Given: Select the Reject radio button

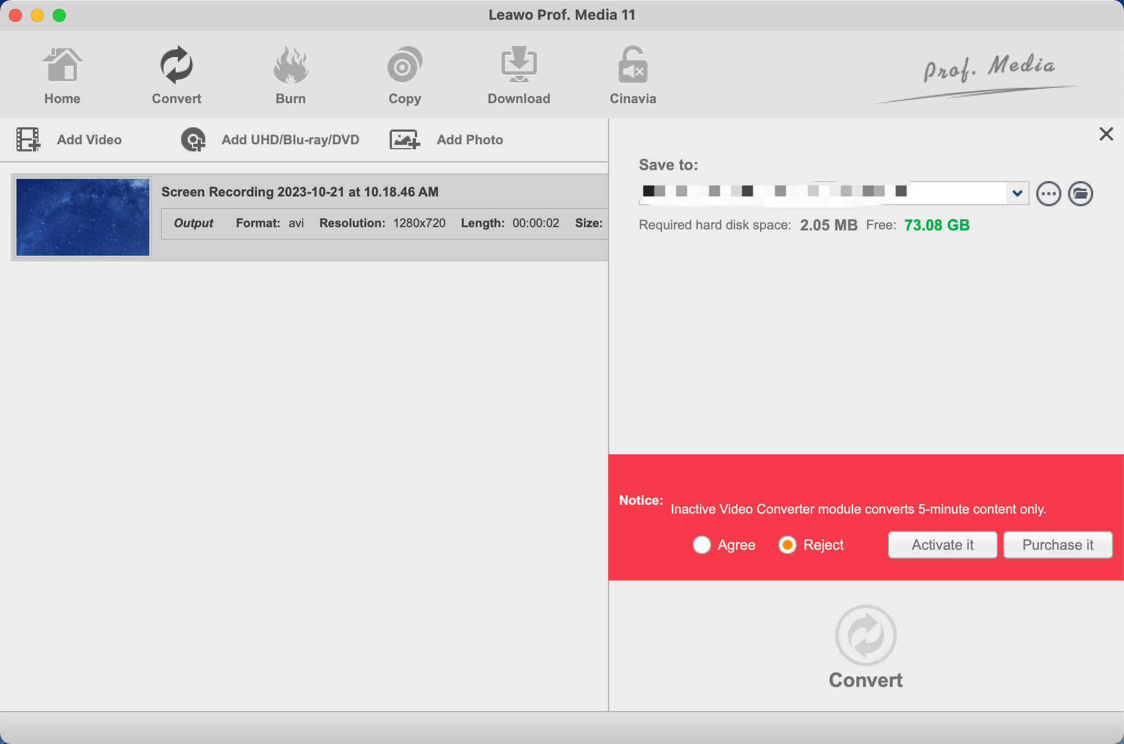Looking at the screenshot, I should tap(788, 545).
